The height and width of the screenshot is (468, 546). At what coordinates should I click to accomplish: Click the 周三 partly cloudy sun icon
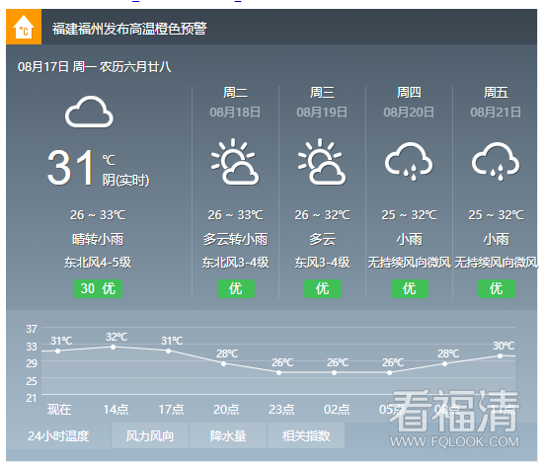(x=322, y=162)
